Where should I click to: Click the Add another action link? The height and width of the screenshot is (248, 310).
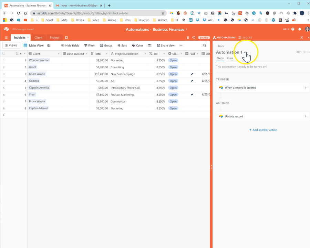[x=263, y=130]
